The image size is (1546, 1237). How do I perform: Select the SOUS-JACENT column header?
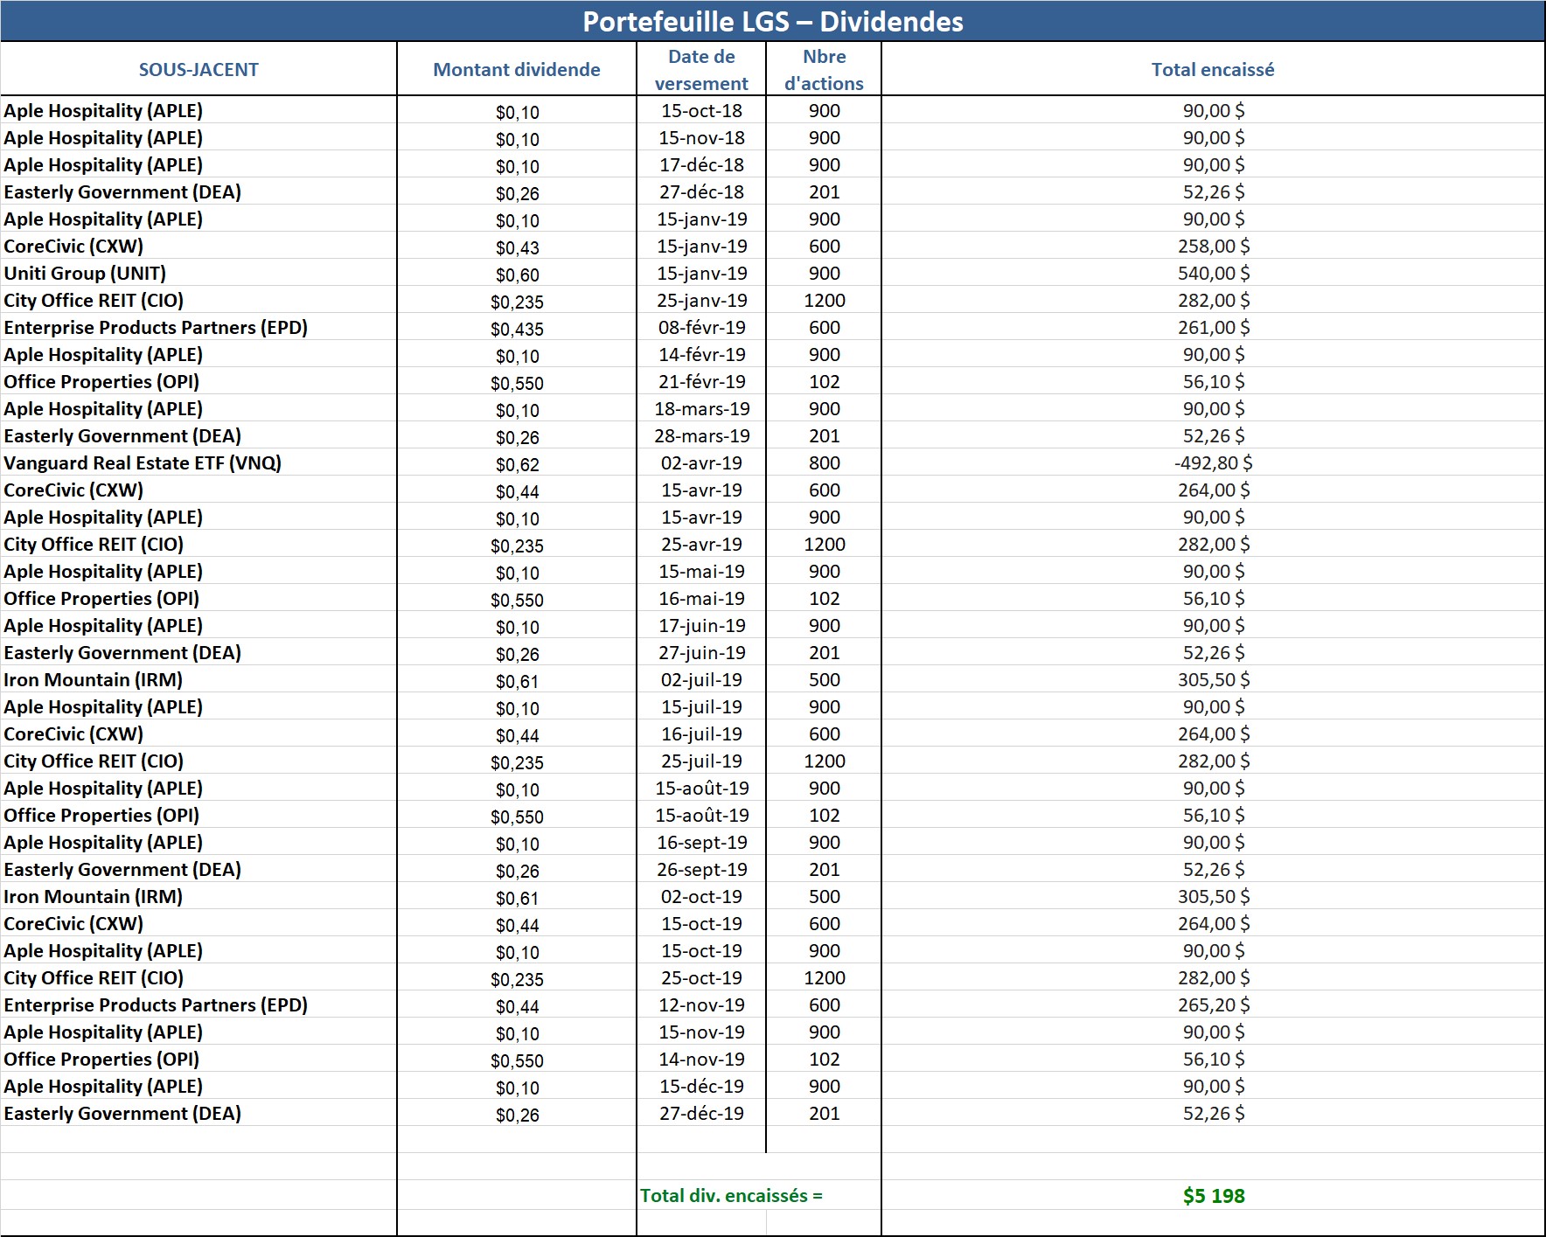pos(198,70)
